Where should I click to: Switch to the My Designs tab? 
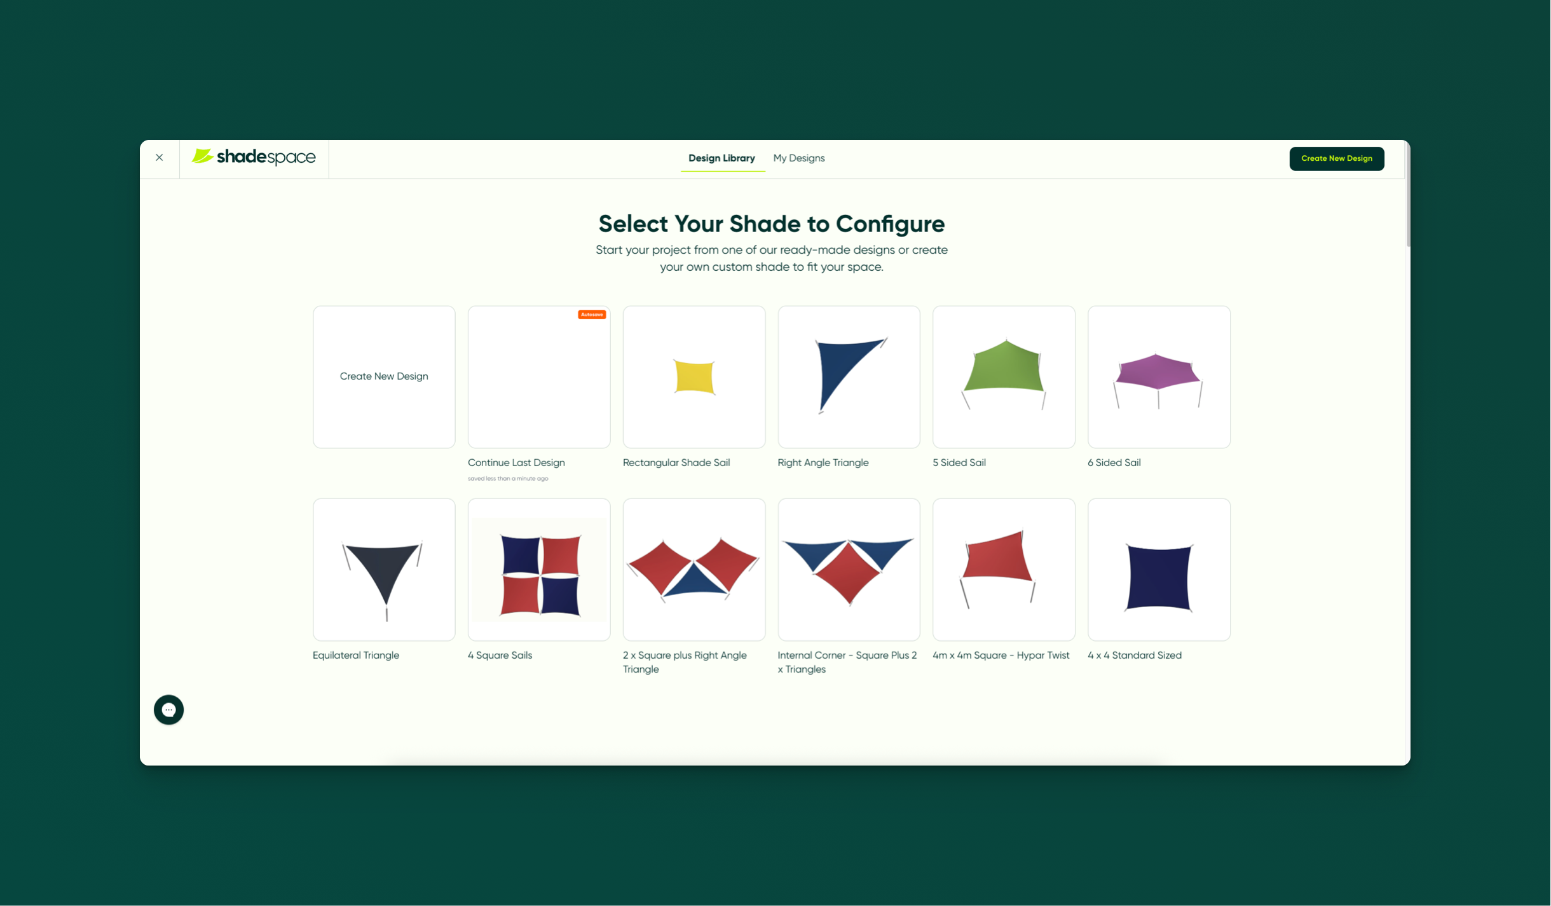pos(798,158)
